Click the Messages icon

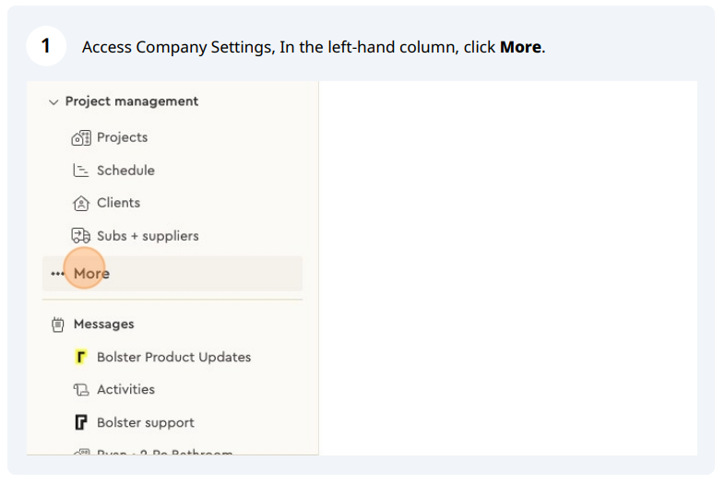tap(58, 325)
